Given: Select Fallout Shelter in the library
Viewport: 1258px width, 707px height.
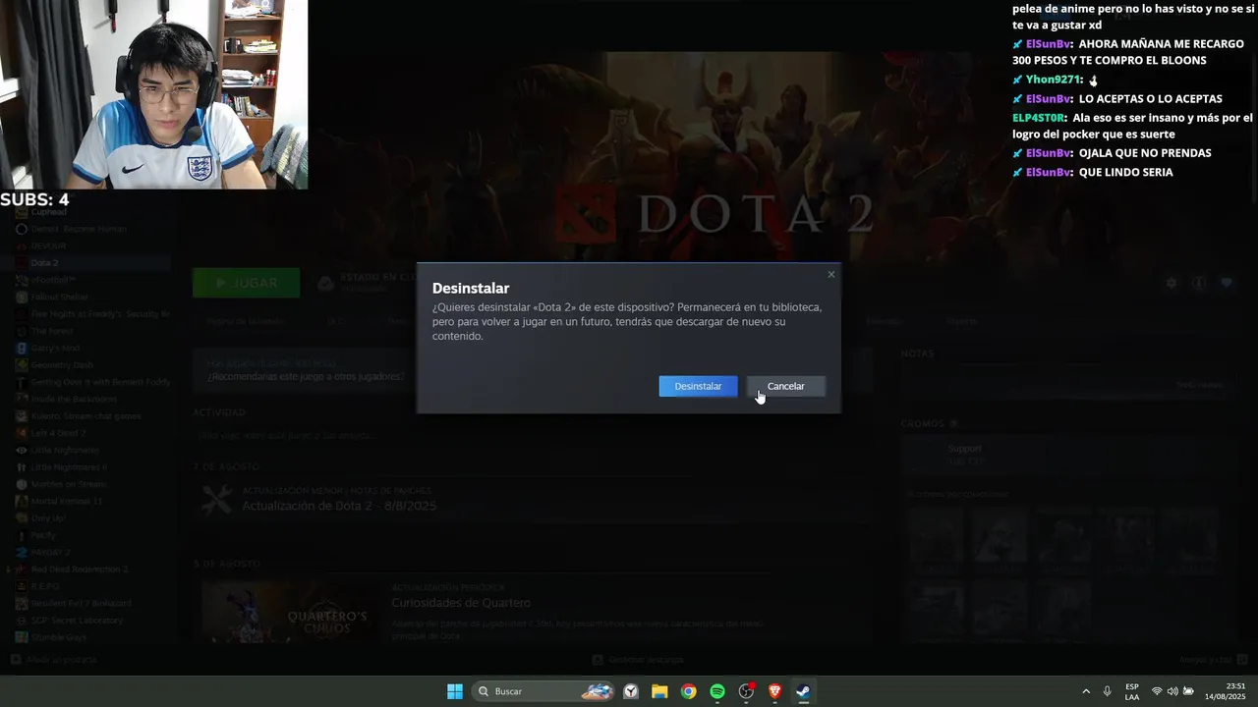Looking at the screenshot, I should coord(60,297).
